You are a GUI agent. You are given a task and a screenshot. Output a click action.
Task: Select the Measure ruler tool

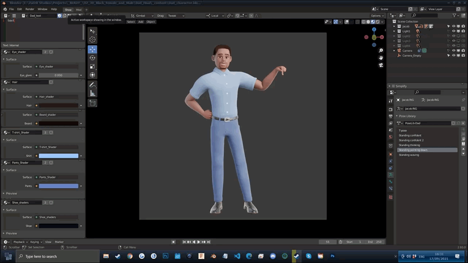(93, 94)
